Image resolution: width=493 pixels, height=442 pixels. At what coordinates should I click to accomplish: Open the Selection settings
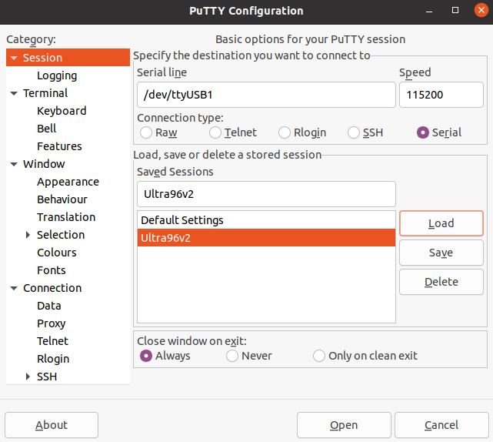(61, 235)
